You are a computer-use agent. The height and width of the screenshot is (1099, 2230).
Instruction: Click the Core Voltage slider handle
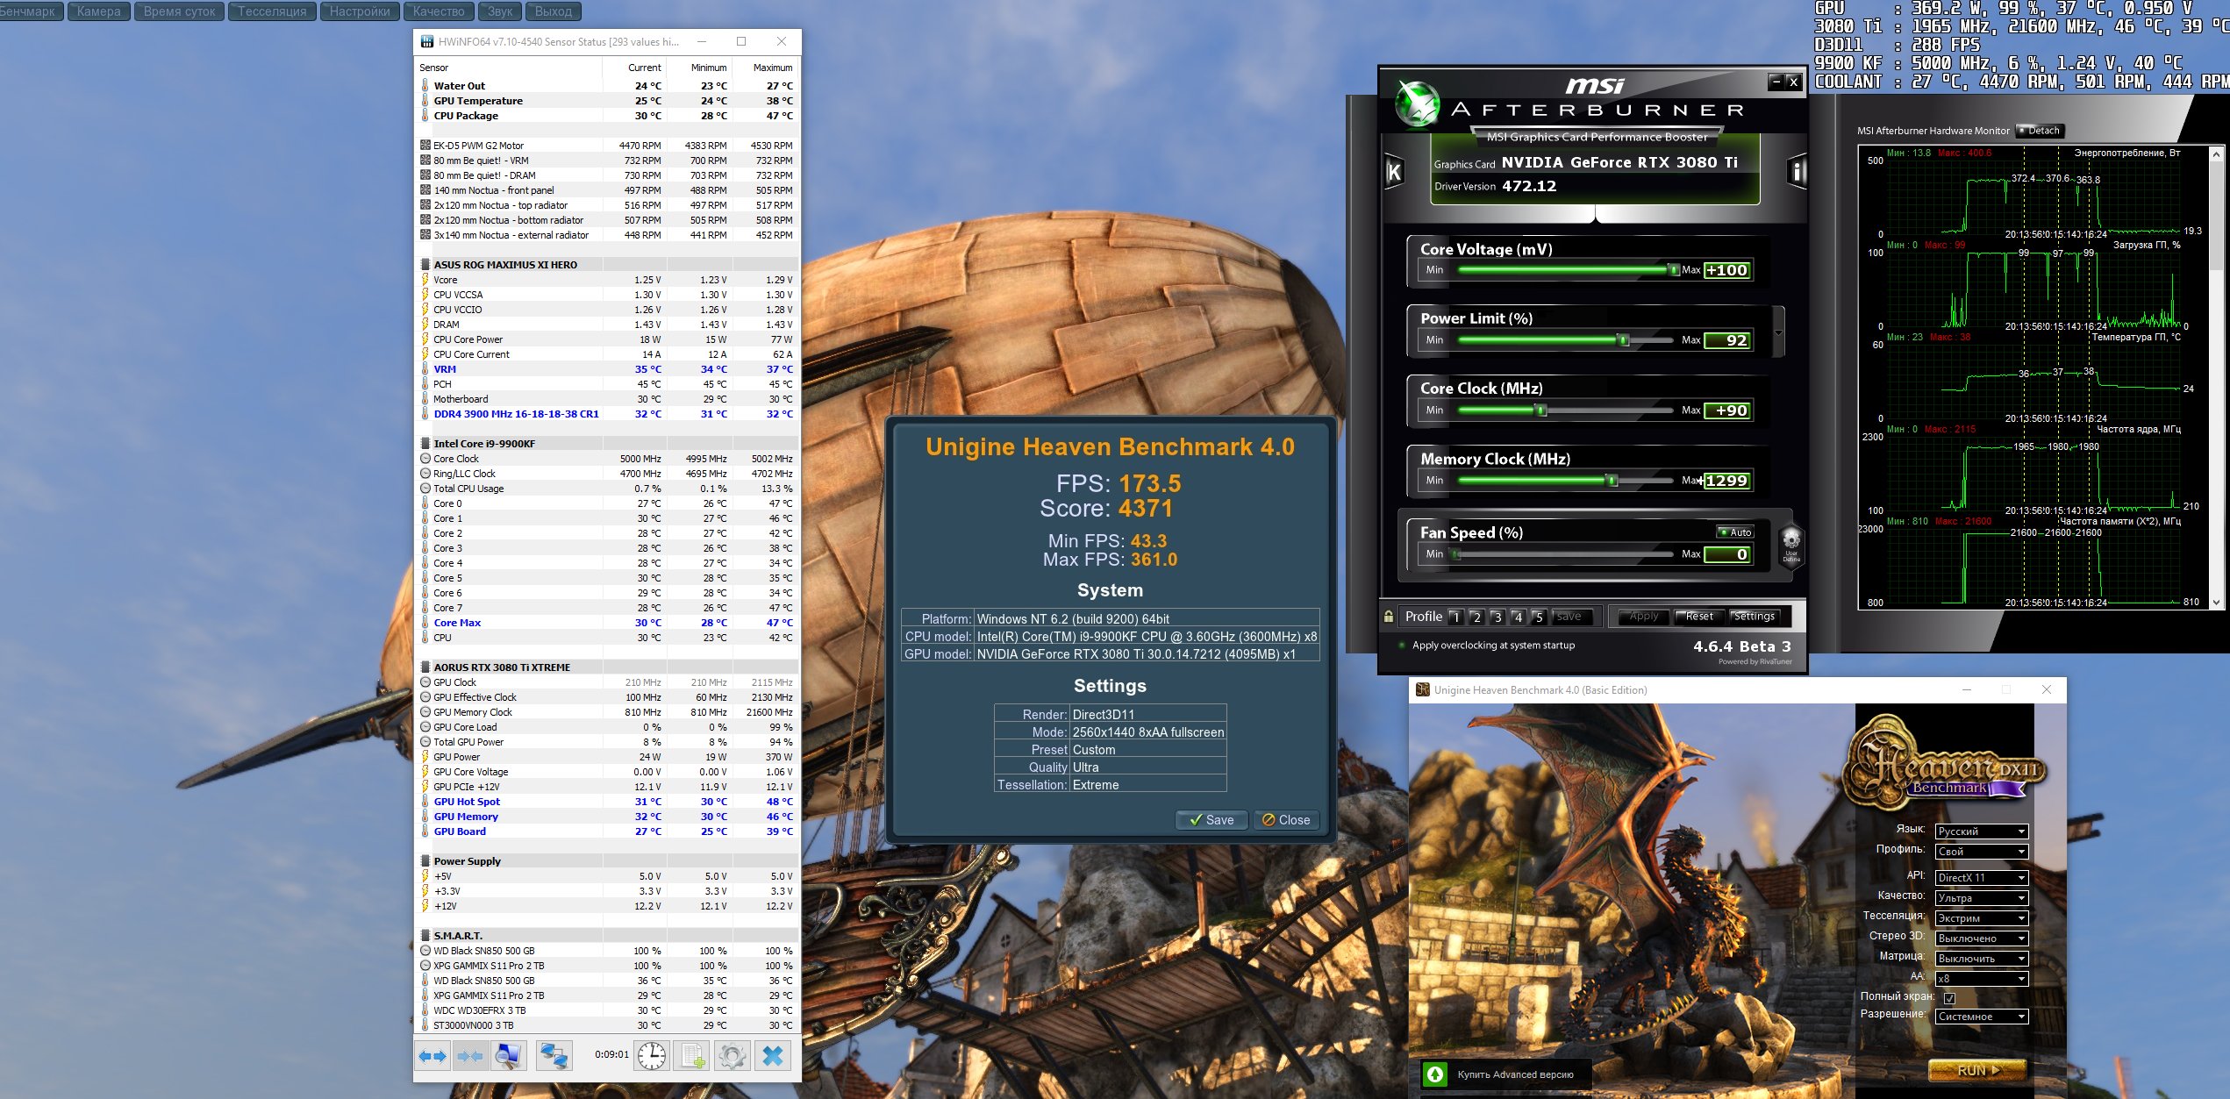tap(1674, 270)
